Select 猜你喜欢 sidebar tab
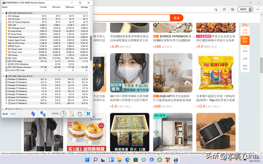263x164 pixels. 245,40
